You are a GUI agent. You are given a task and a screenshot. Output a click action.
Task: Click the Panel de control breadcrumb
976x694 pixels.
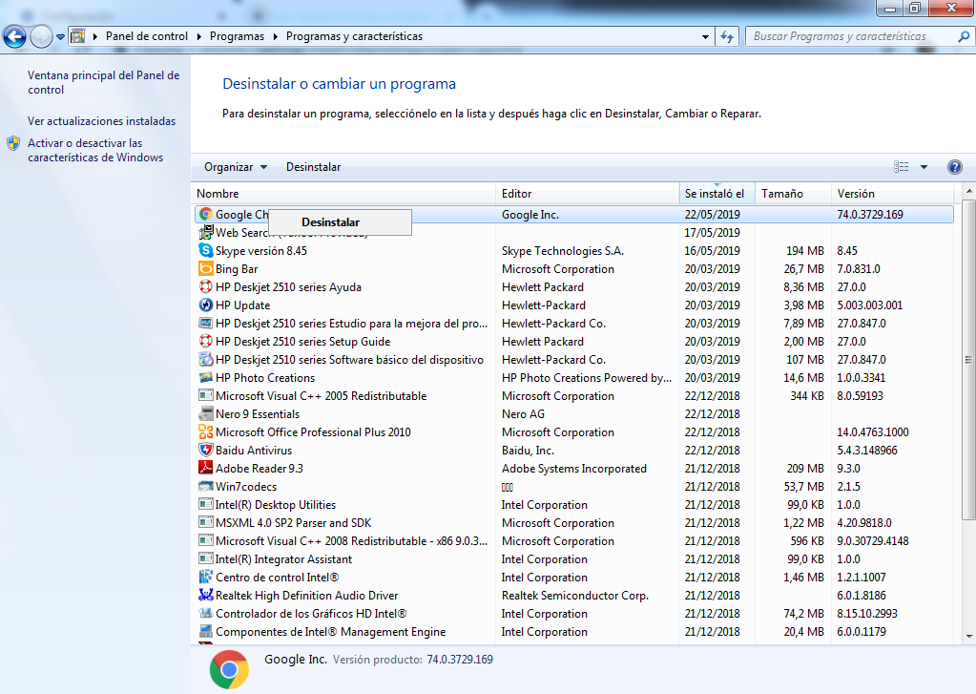tap(146, 36)
